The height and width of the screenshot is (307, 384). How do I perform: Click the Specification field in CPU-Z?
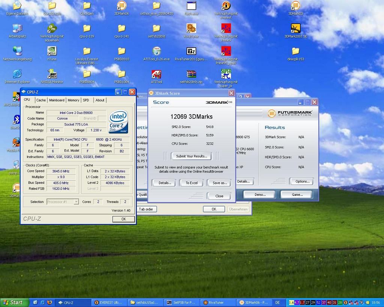(88, 139)
